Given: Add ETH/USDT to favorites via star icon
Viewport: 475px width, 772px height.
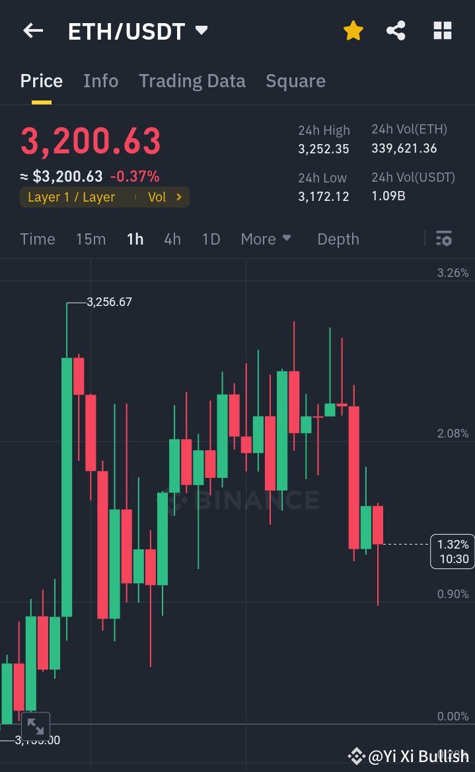Looking at the screenshot, I should 353,30.
